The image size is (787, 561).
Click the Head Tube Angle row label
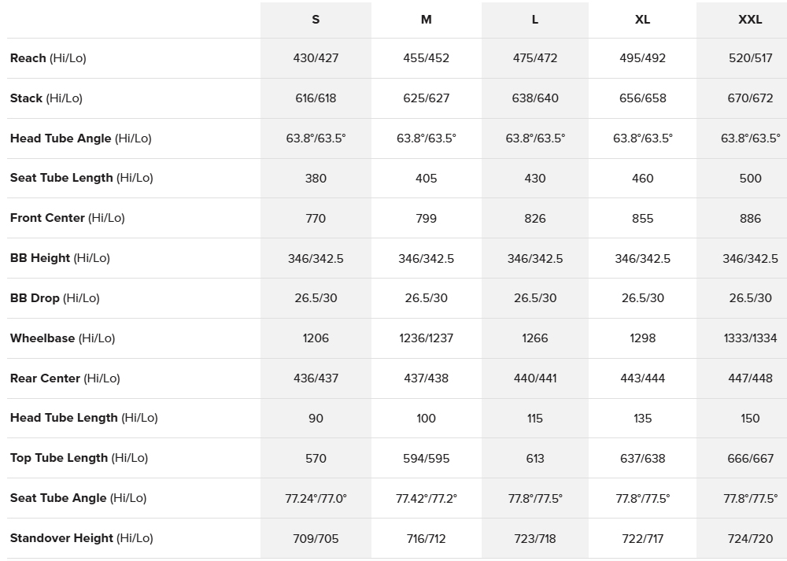(80, 138)
